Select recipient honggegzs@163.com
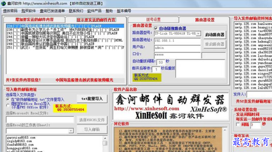This screenshot has height=152, width=272. click(x=22, y=148)
